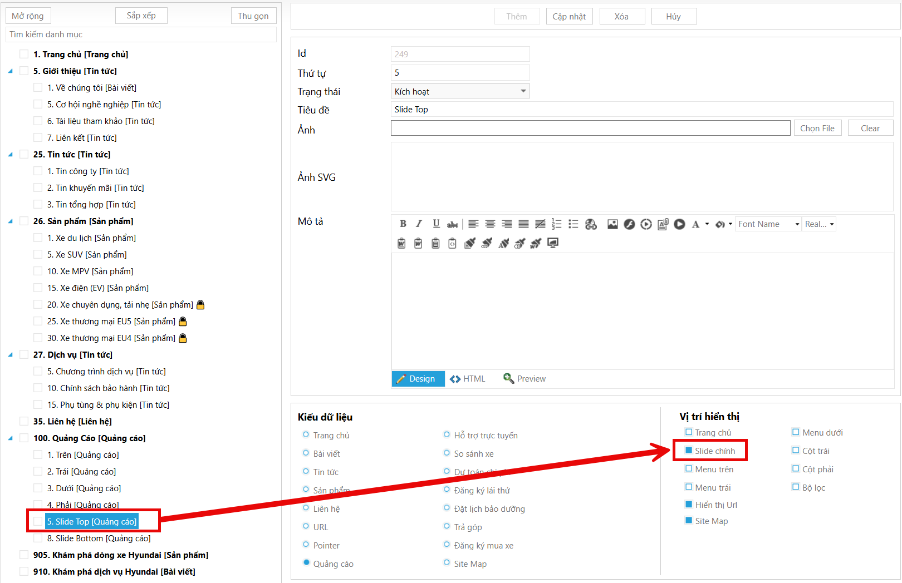
Task: Click the Tìm kiếm danh mục search field
Action: [141, 34]
